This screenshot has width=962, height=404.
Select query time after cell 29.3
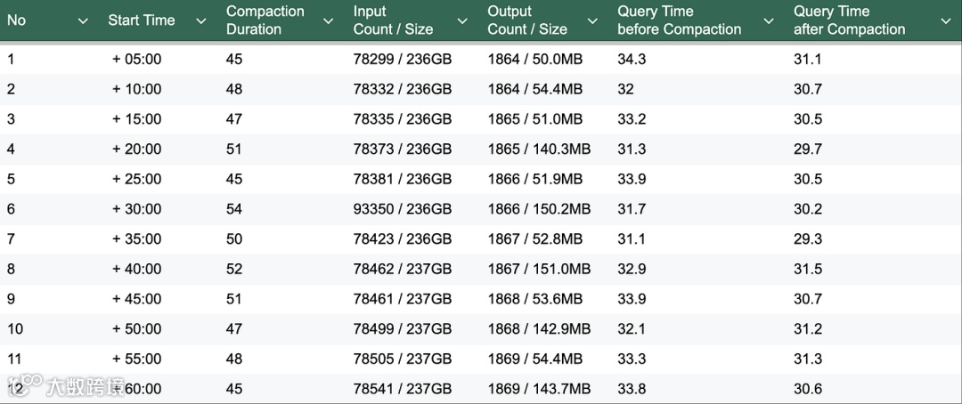[x=808, y=239]
